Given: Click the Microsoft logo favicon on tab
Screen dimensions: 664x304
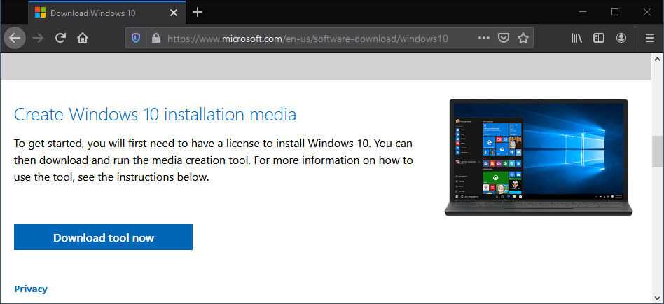Looking at the screenshot, I should click(x=40, y=13).
